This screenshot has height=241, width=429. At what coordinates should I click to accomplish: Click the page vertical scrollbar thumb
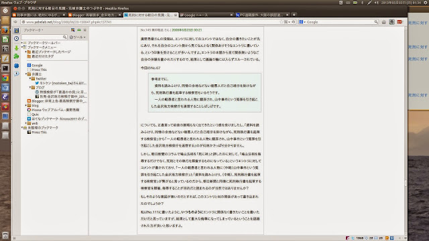coord(406,183)
